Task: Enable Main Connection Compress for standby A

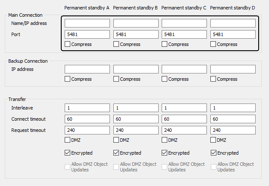Action: [67, 44]
